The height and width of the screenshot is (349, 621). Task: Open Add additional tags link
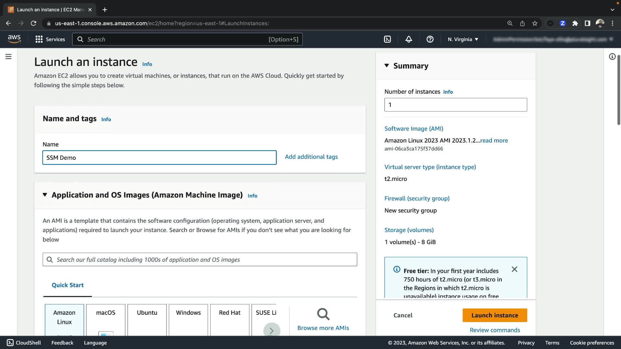(x=311, y=157)
